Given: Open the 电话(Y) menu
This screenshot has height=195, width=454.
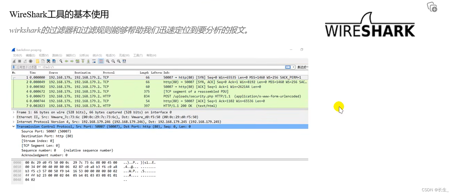Looking at the screenshot, I should [110, 56].
